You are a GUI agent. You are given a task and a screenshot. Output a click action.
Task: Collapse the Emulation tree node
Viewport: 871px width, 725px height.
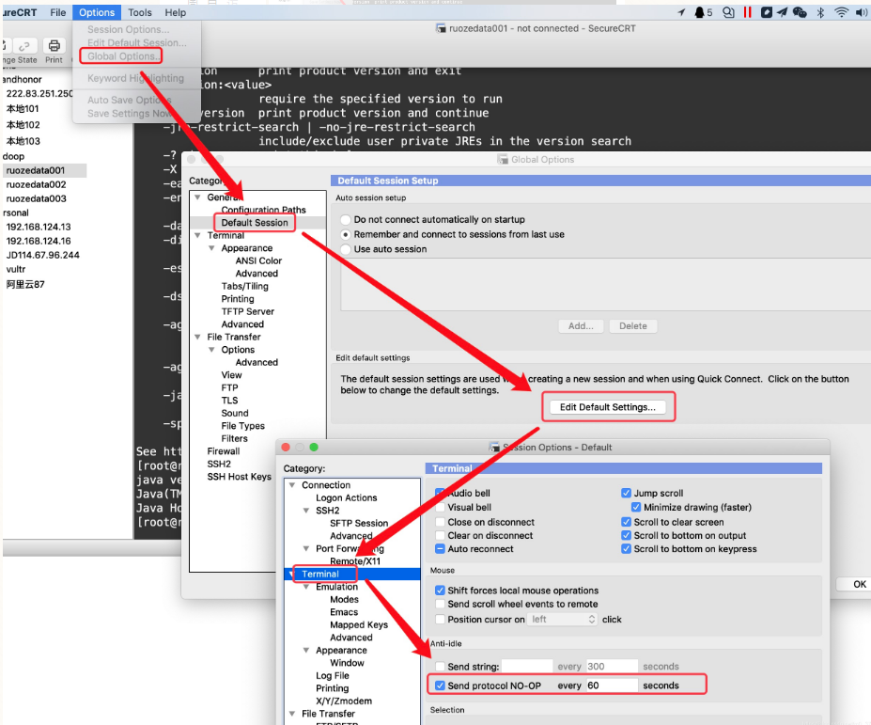[307, 587]
